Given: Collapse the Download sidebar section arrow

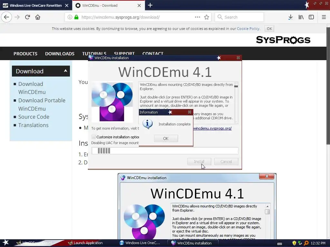Looking at the screenshot, I should [66, 71].
